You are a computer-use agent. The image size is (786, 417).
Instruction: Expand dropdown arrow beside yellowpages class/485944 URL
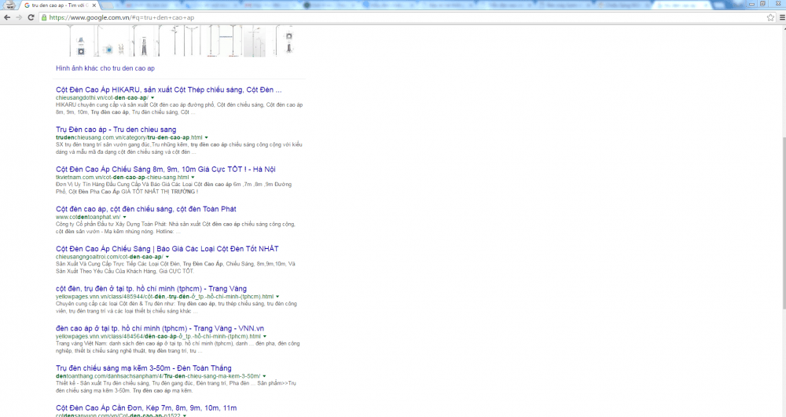[277, 296]
